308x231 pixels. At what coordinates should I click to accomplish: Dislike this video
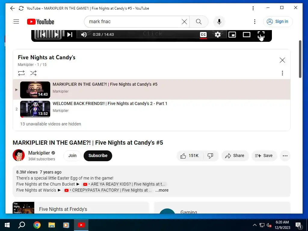(x=210, y=156)
